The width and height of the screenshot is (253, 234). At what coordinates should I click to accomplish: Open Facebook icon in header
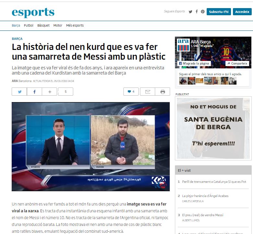coord(197,11)
